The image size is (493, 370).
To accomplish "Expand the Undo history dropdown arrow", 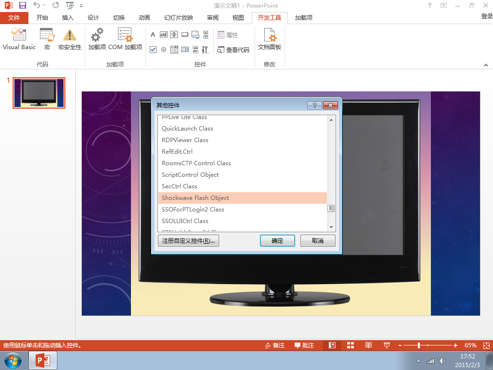I will (44, 5).
